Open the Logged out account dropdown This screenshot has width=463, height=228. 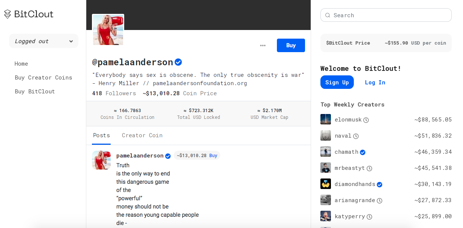[x=44, y=41]
